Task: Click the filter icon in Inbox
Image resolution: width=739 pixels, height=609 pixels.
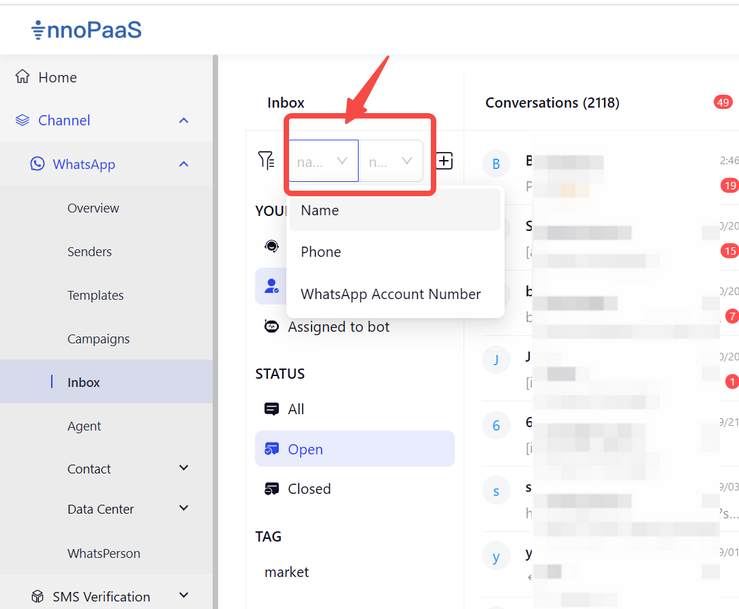Action: (x=266, y=161)
